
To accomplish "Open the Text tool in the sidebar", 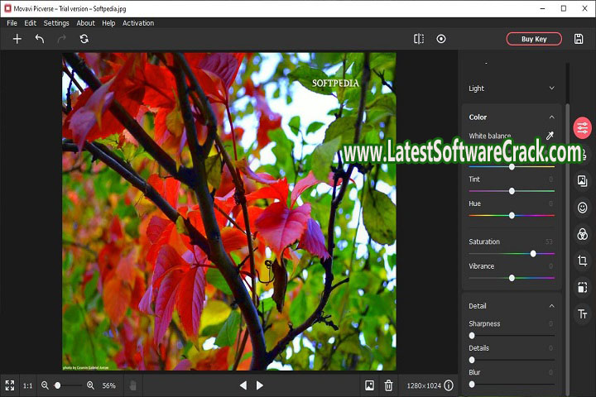I will [x=582, y=313].
